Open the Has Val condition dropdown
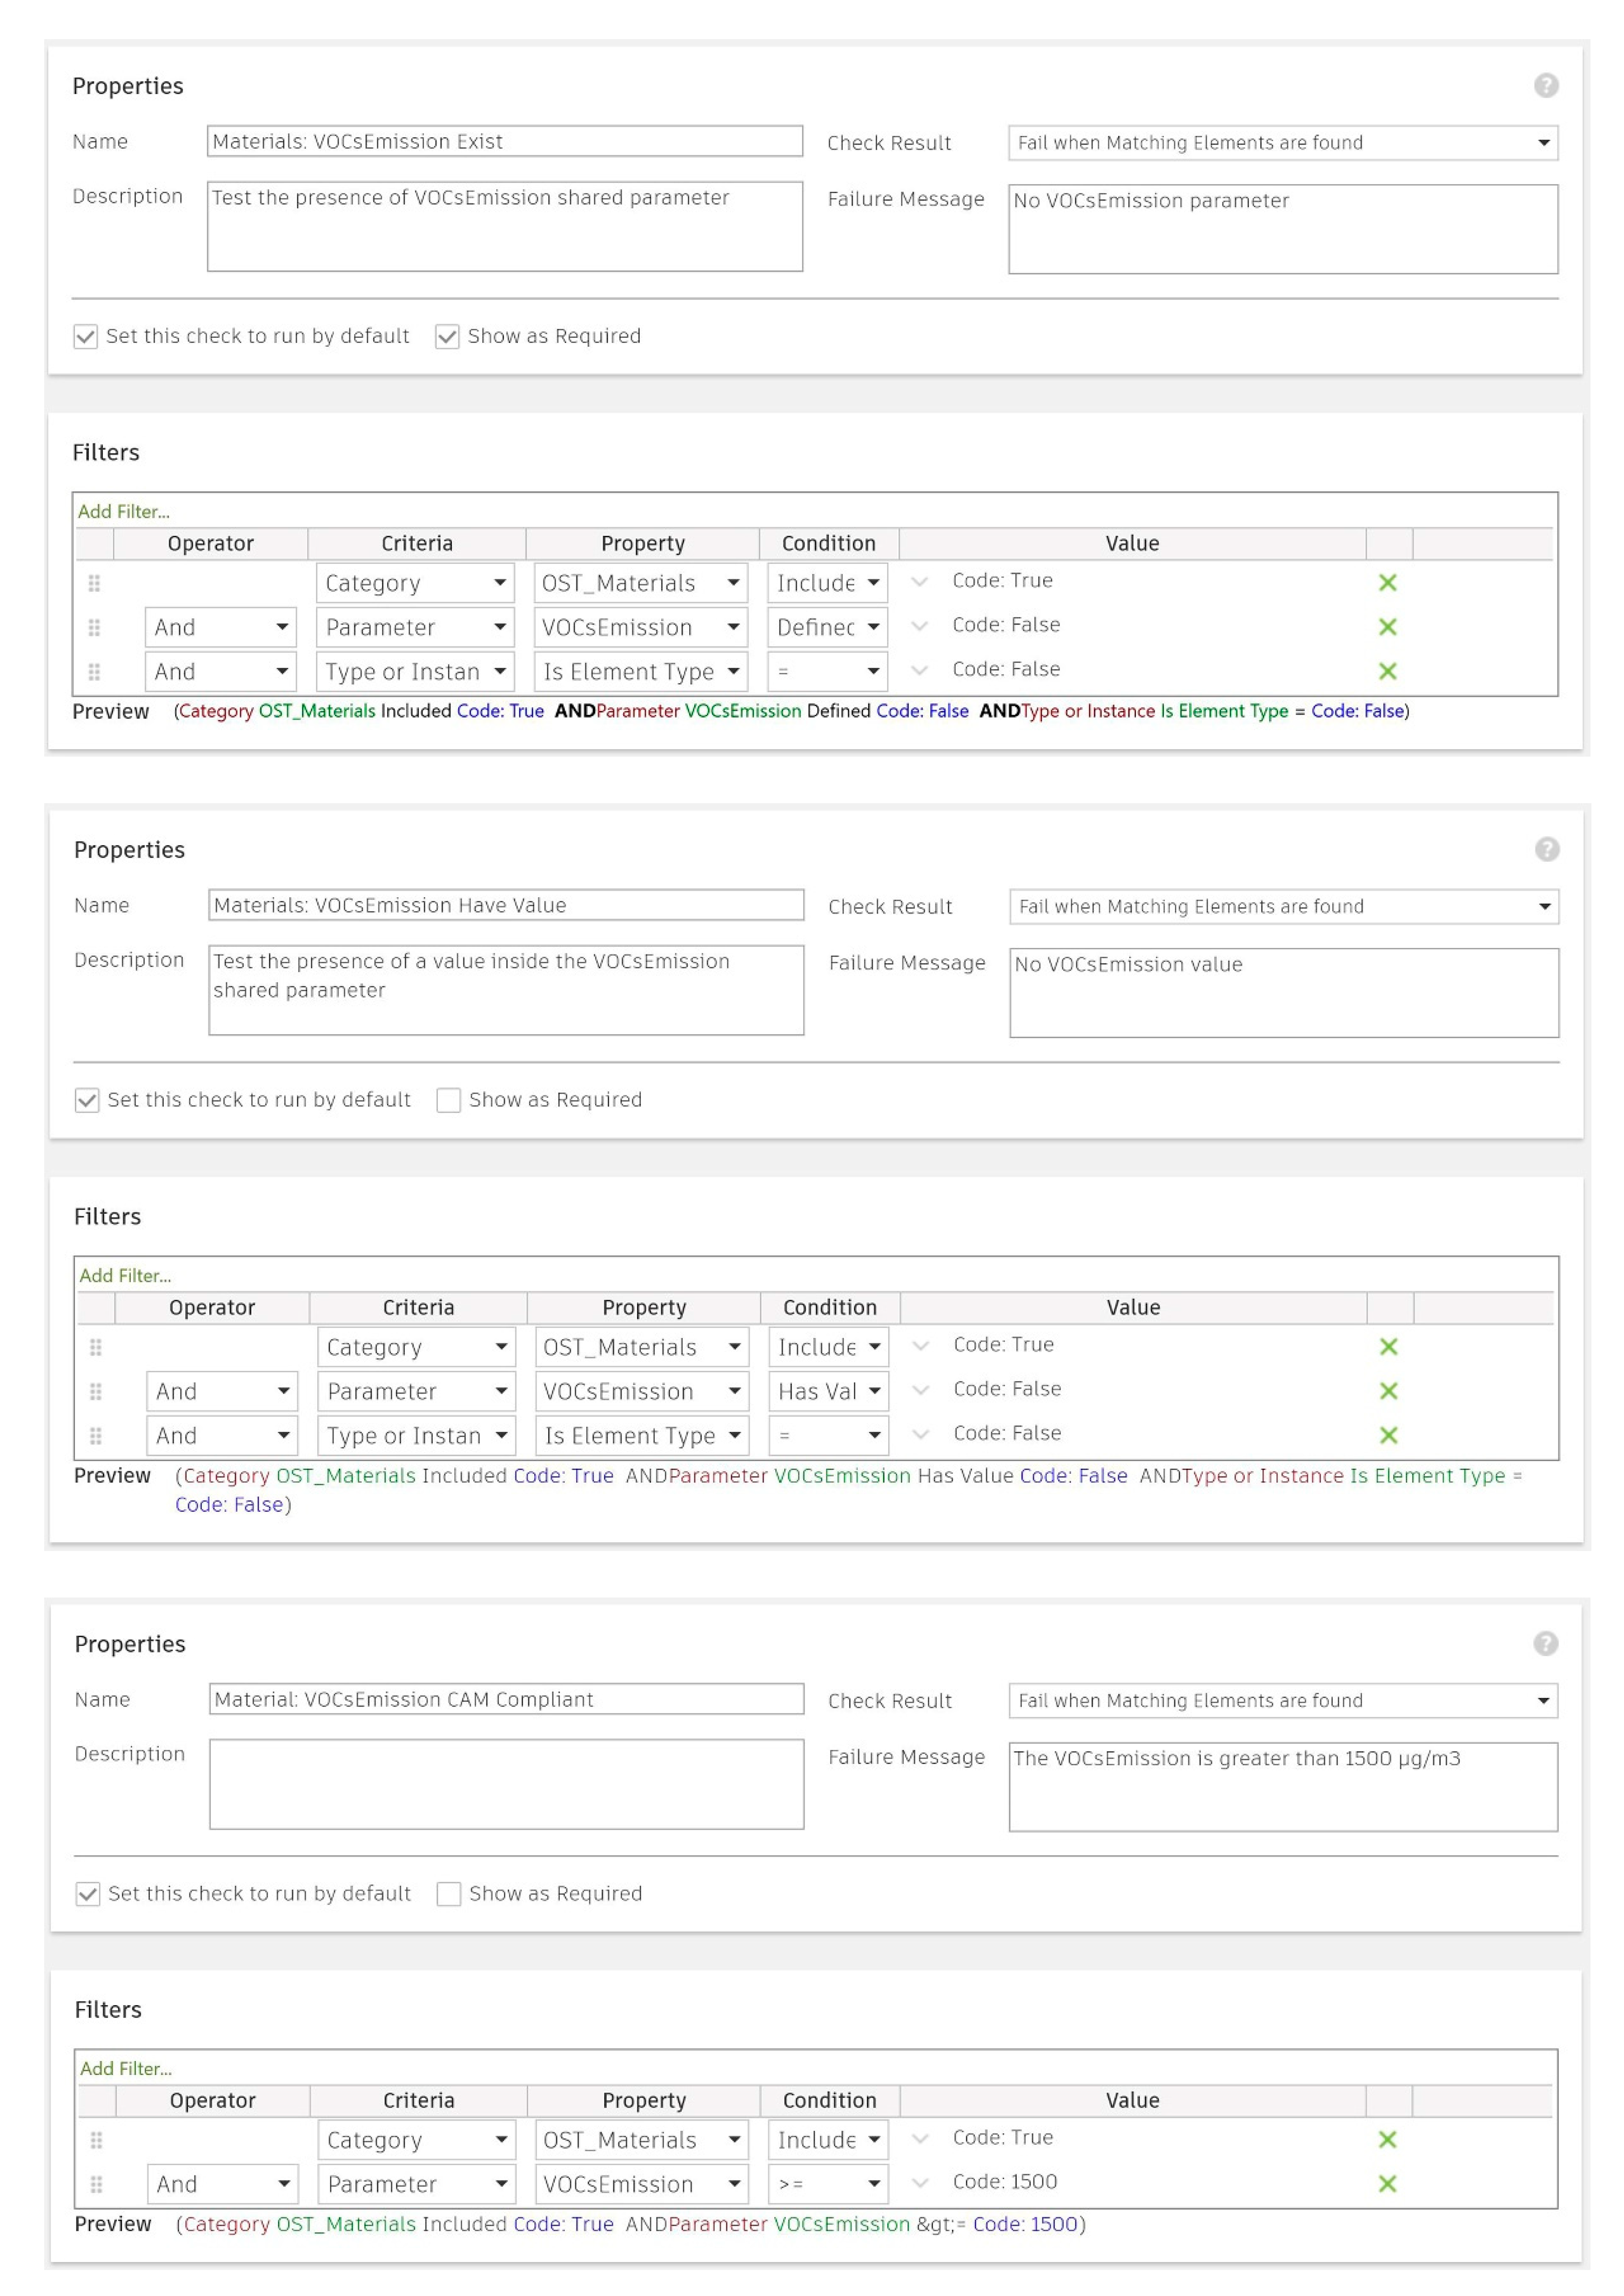 (828, 1391)
